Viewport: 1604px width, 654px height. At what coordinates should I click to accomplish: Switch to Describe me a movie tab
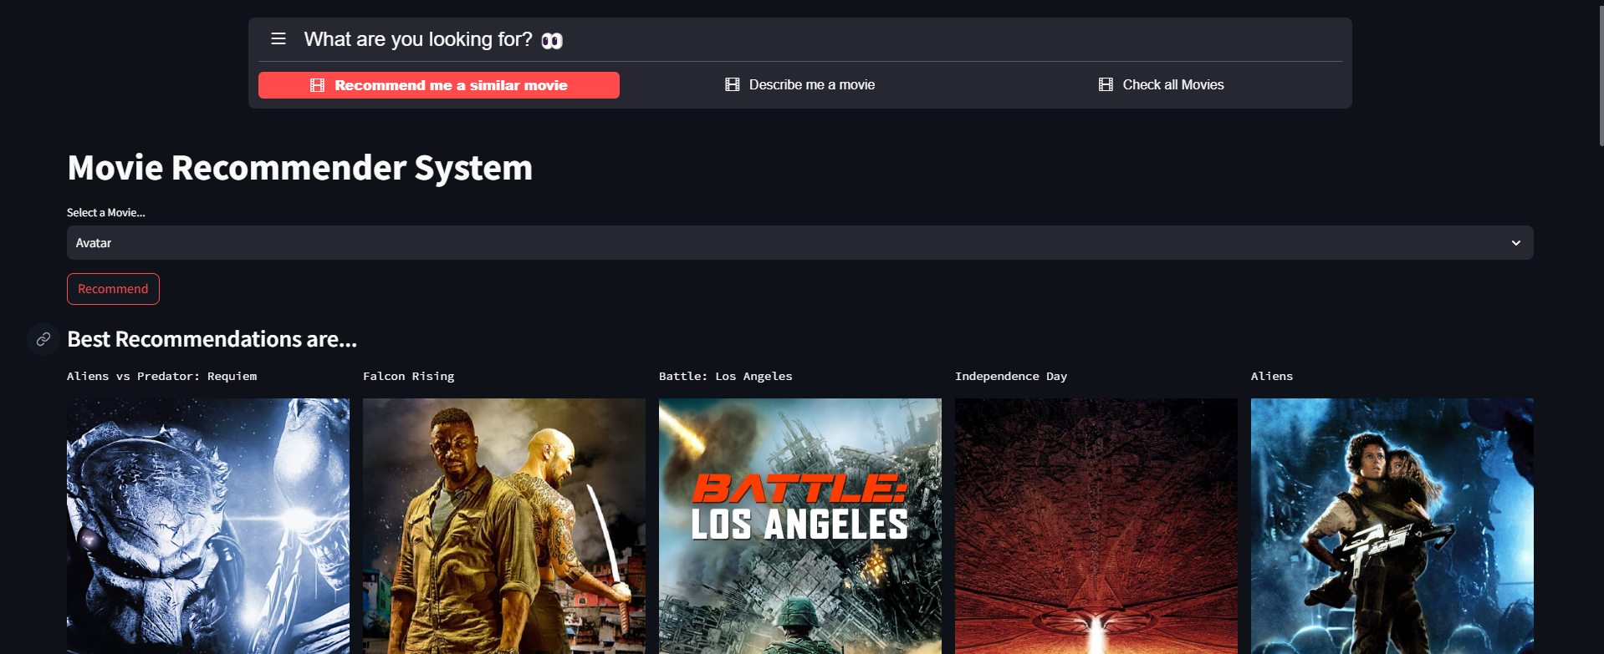[800, 84]
